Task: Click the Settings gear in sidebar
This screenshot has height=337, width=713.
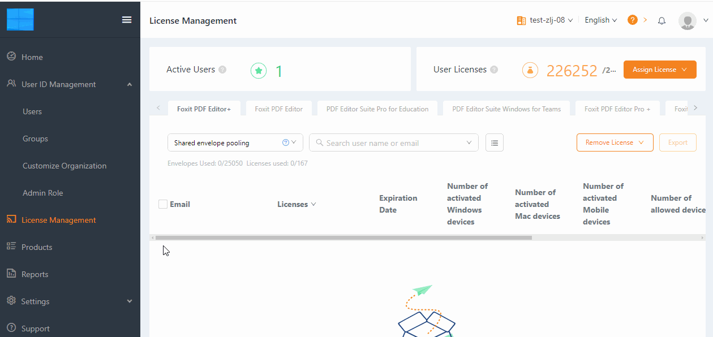Action: pos(11,301)
